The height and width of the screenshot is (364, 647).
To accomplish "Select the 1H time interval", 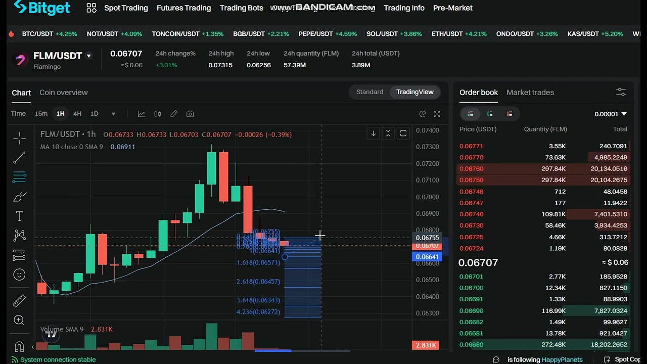I will pos(60,114).
